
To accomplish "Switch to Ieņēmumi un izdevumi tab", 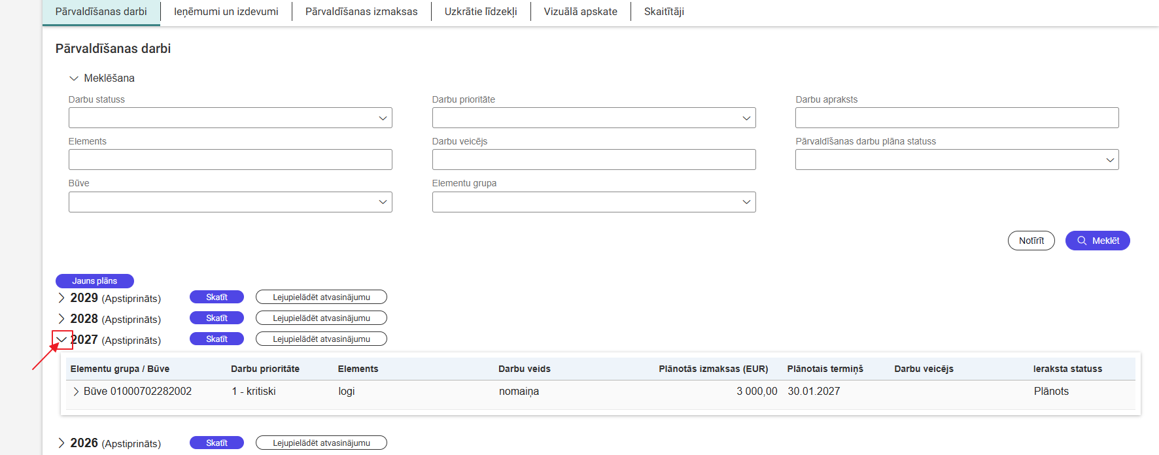I will click(x=226, y=12).
